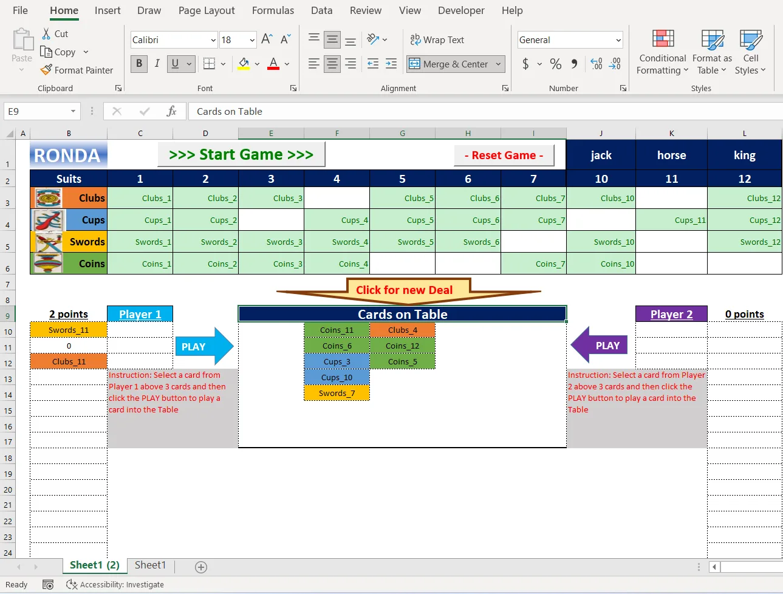The height and width of the screenshot is (594, 783).
Task: Open Conditional Formatting options
Action: point(662,52)
